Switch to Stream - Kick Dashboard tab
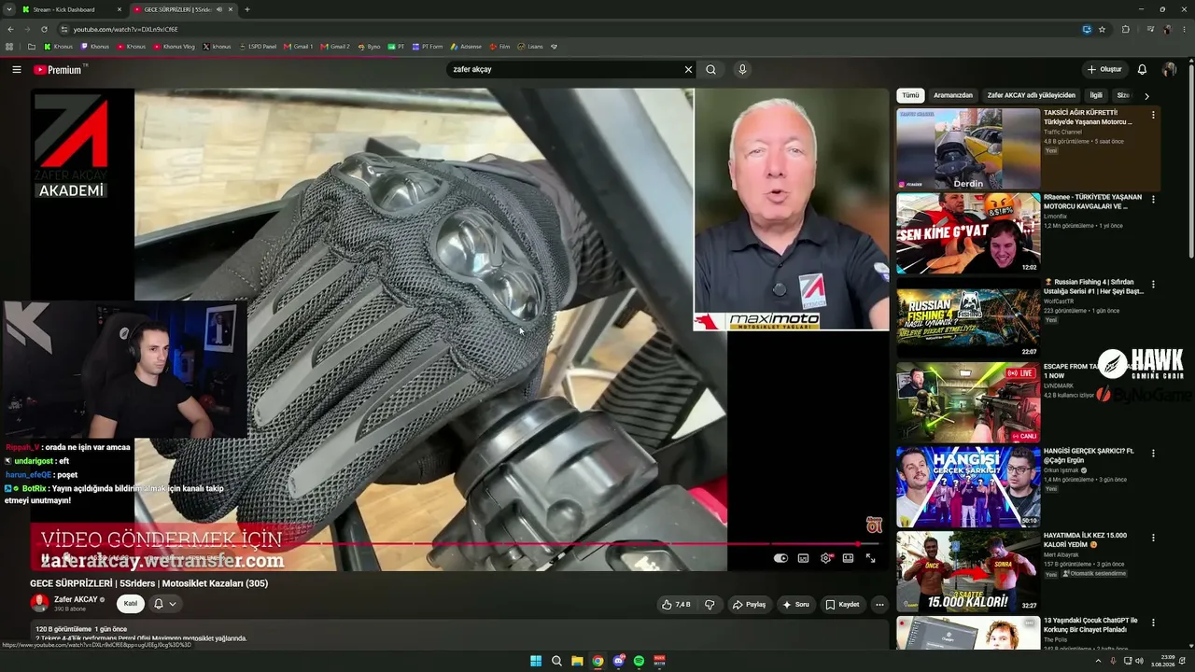The height and width of the screenshot is (672, 1195). [x=72, y=9]
